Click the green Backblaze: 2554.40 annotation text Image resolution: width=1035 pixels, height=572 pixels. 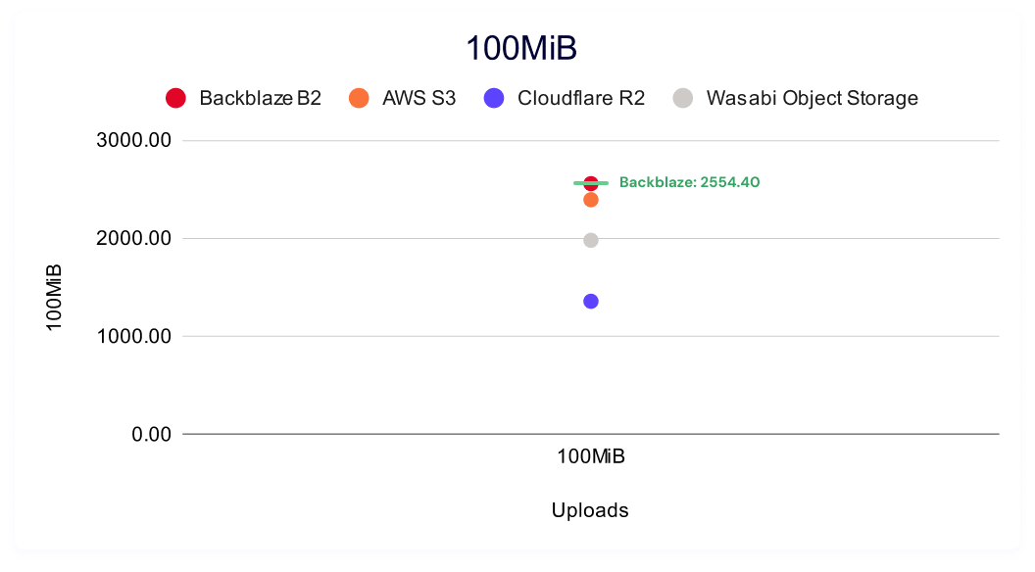click(x=690, y=182)
